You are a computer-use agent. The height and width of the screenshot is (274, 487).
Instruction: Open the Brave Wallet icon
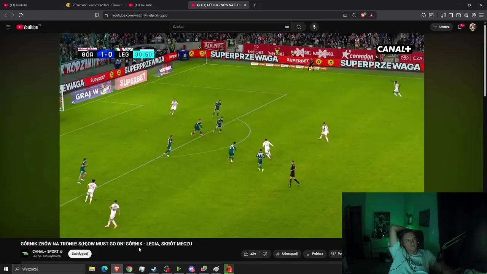(458, 15)
